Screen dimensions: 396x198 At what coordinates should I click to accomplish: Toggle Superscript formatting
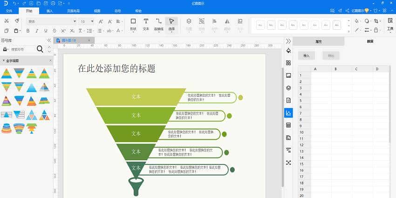(x=63, y=31)
